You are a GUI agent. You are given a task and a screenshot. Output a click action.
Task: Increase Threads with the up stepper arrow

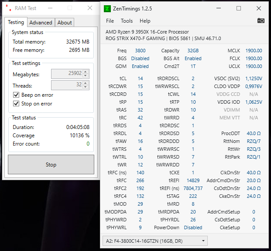tap(86, 83)
